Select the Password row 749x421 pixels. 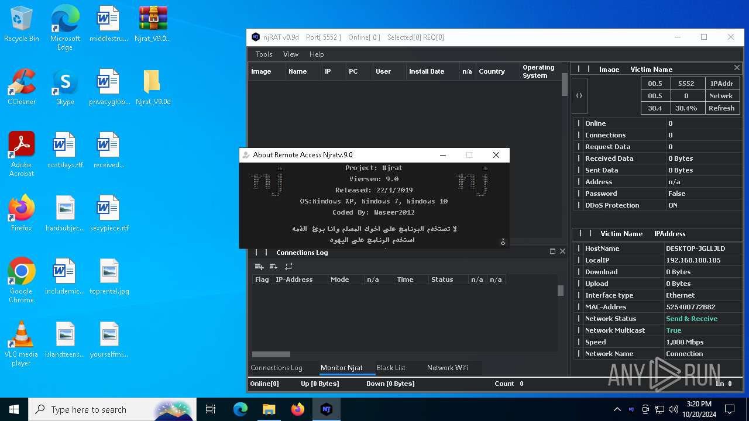tap(658, 194)
